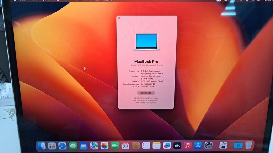Launch Reminders from the Dock
The width and height of the screenshot is (273, 153).
[146, 146]
